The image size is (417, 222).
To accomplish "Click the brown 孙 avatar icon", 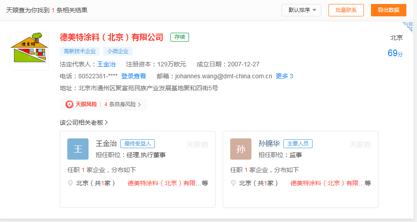I will pos(241,149).
